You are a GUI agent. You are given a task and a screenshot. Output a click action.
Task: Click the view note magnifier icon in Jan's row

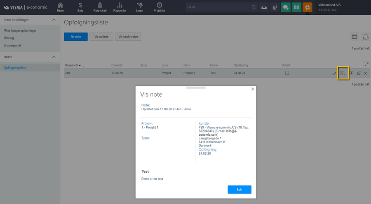click(343, 73)
